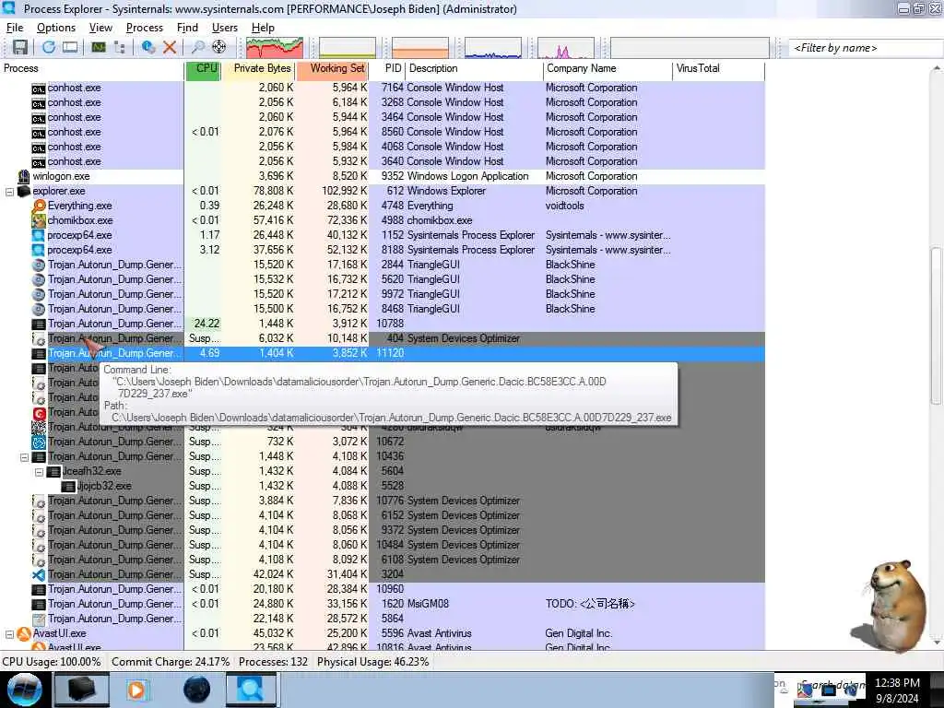This screenshot has height=708, width=944.
Task: Sort by the PID column header
Action: click(x=387, y=68)
